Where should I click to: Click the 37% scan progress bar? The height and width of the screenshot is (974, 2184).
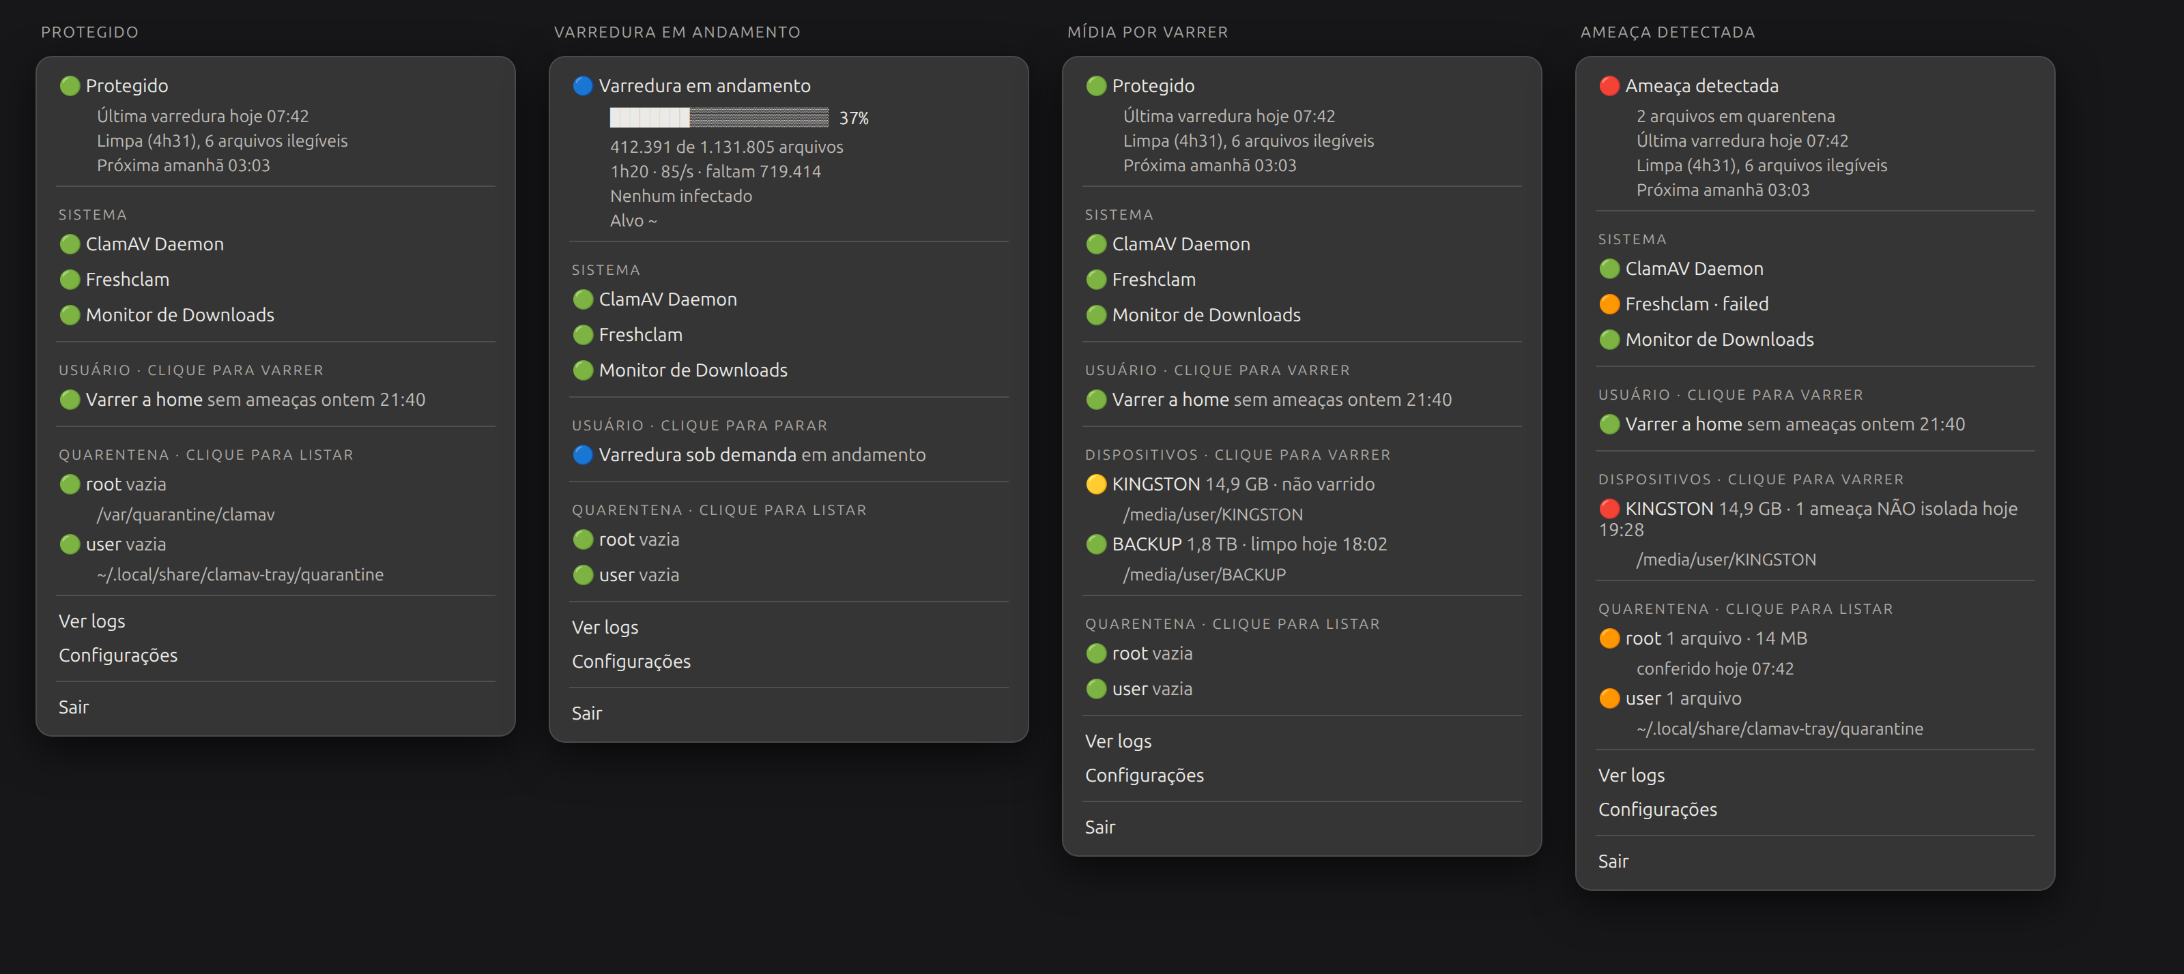click(x=719, y=118)
